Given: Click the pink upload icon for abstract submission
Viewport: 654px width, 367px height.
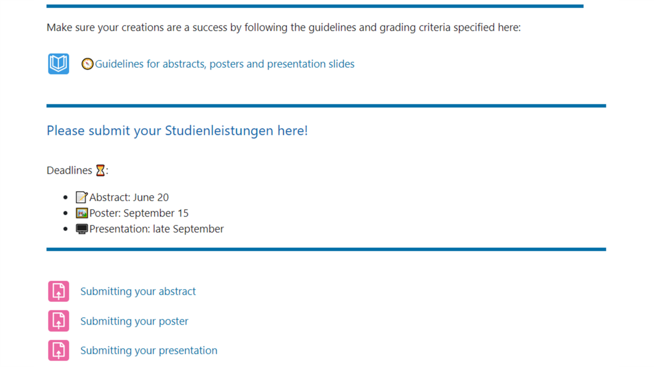Looking at the screenshot, I should point(58,291).
